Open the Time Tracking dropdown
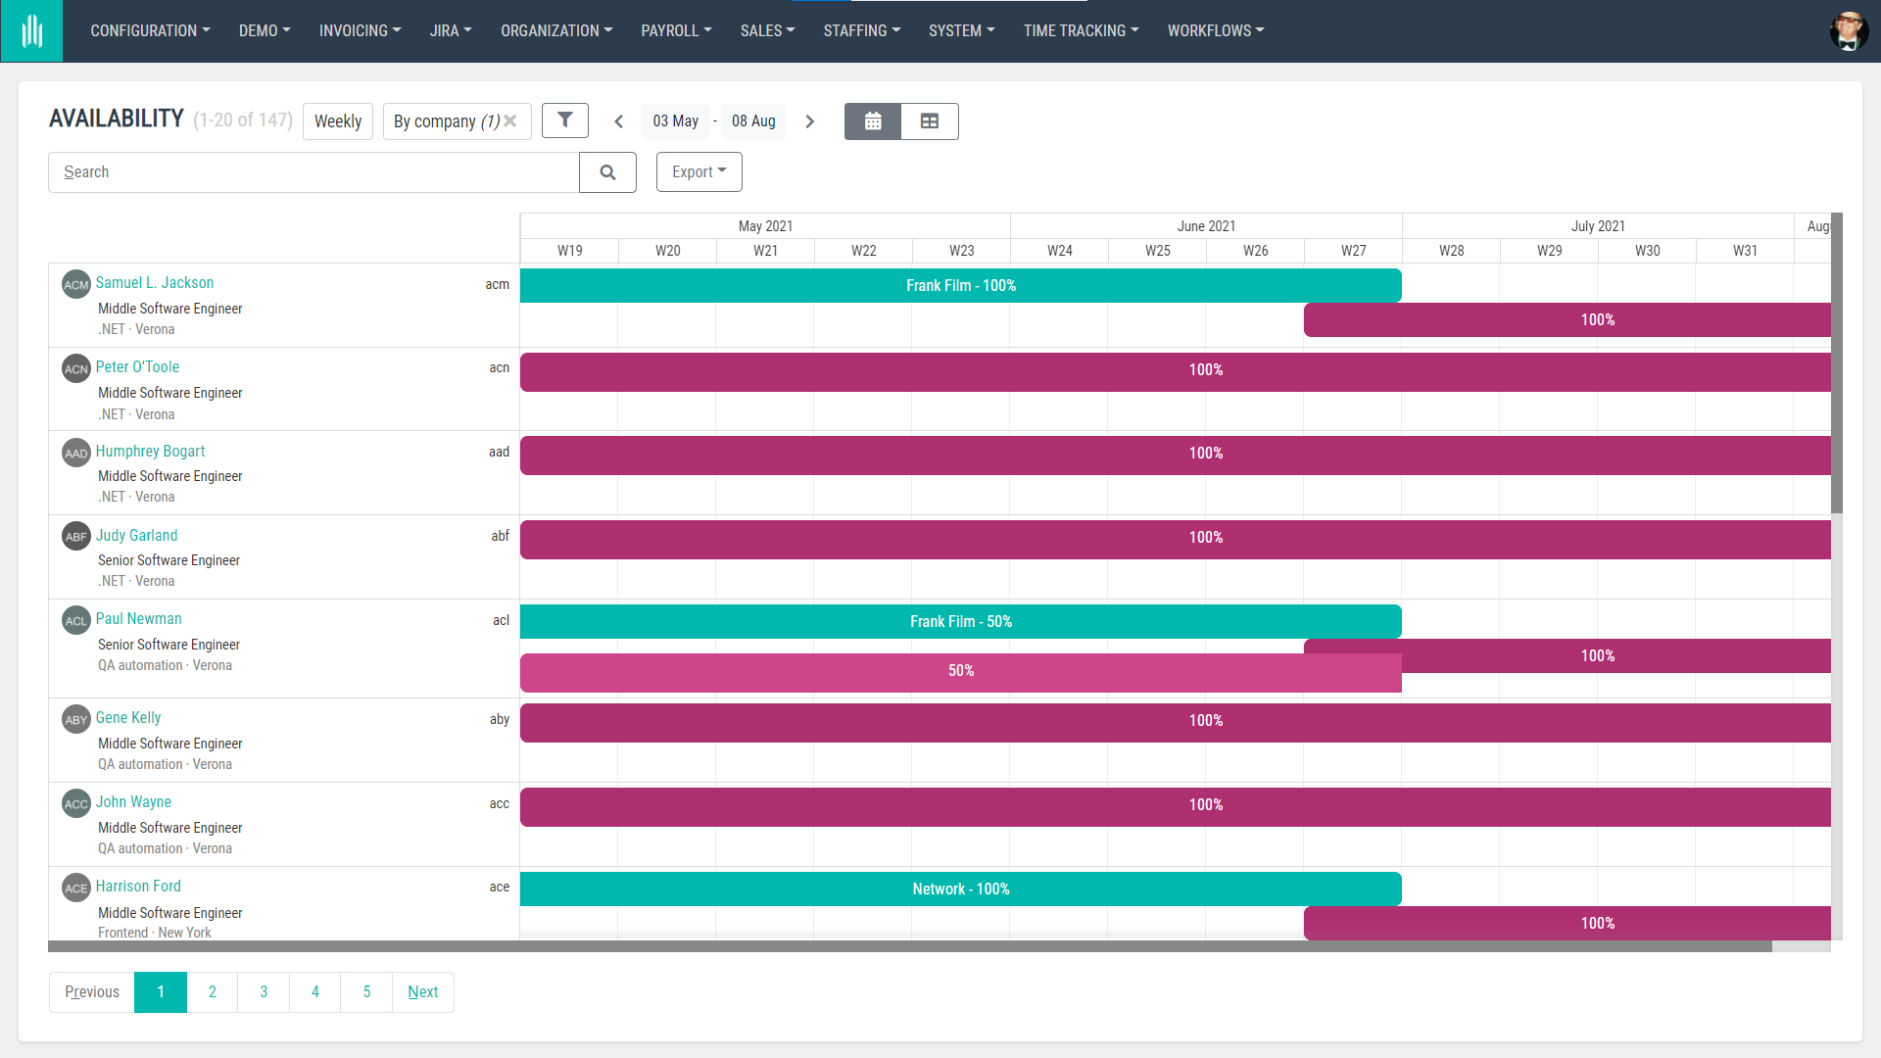1881x1058 pixels. pyautogui.click(x=1081, y=30)
